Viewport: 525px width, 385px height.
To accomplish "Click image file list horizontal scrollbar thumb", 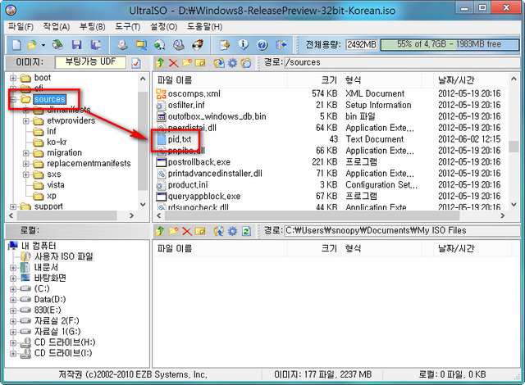I will click(312, 216).
